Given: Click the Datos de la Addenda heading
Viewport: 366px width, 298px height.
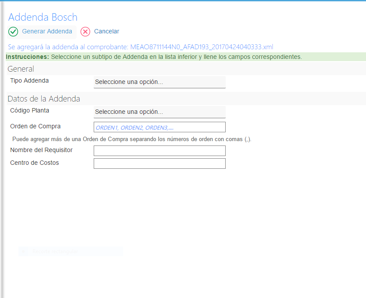Looking at the screenshot, I should tap(44, 98).
